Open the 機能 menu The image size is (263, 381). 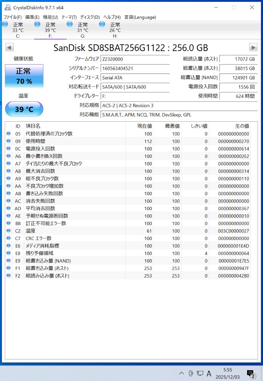point(49,17)
